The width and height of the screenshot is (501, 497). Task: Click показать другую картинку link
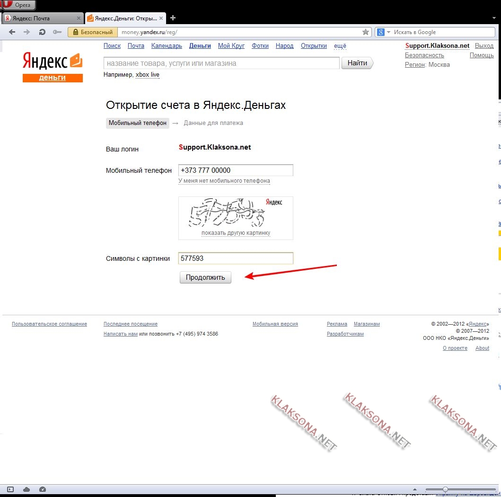[236, 233]
